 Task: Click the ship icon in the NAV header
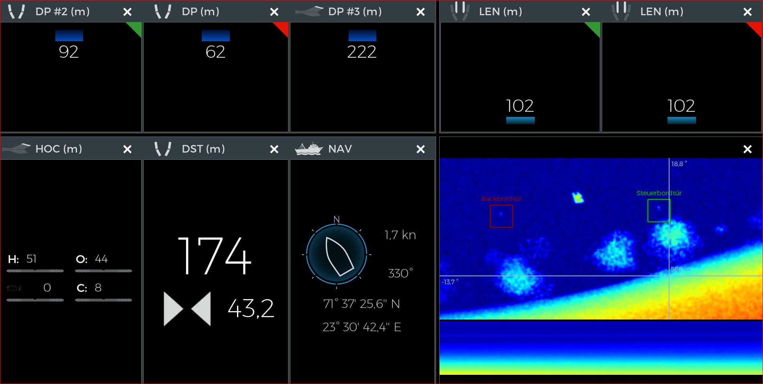click(x=309, y=149)
